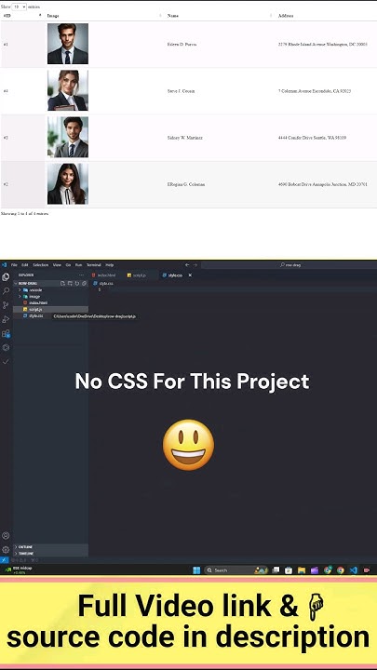Switch to the script.js tab
Screen dimensions: 377x670
[137, 275]
